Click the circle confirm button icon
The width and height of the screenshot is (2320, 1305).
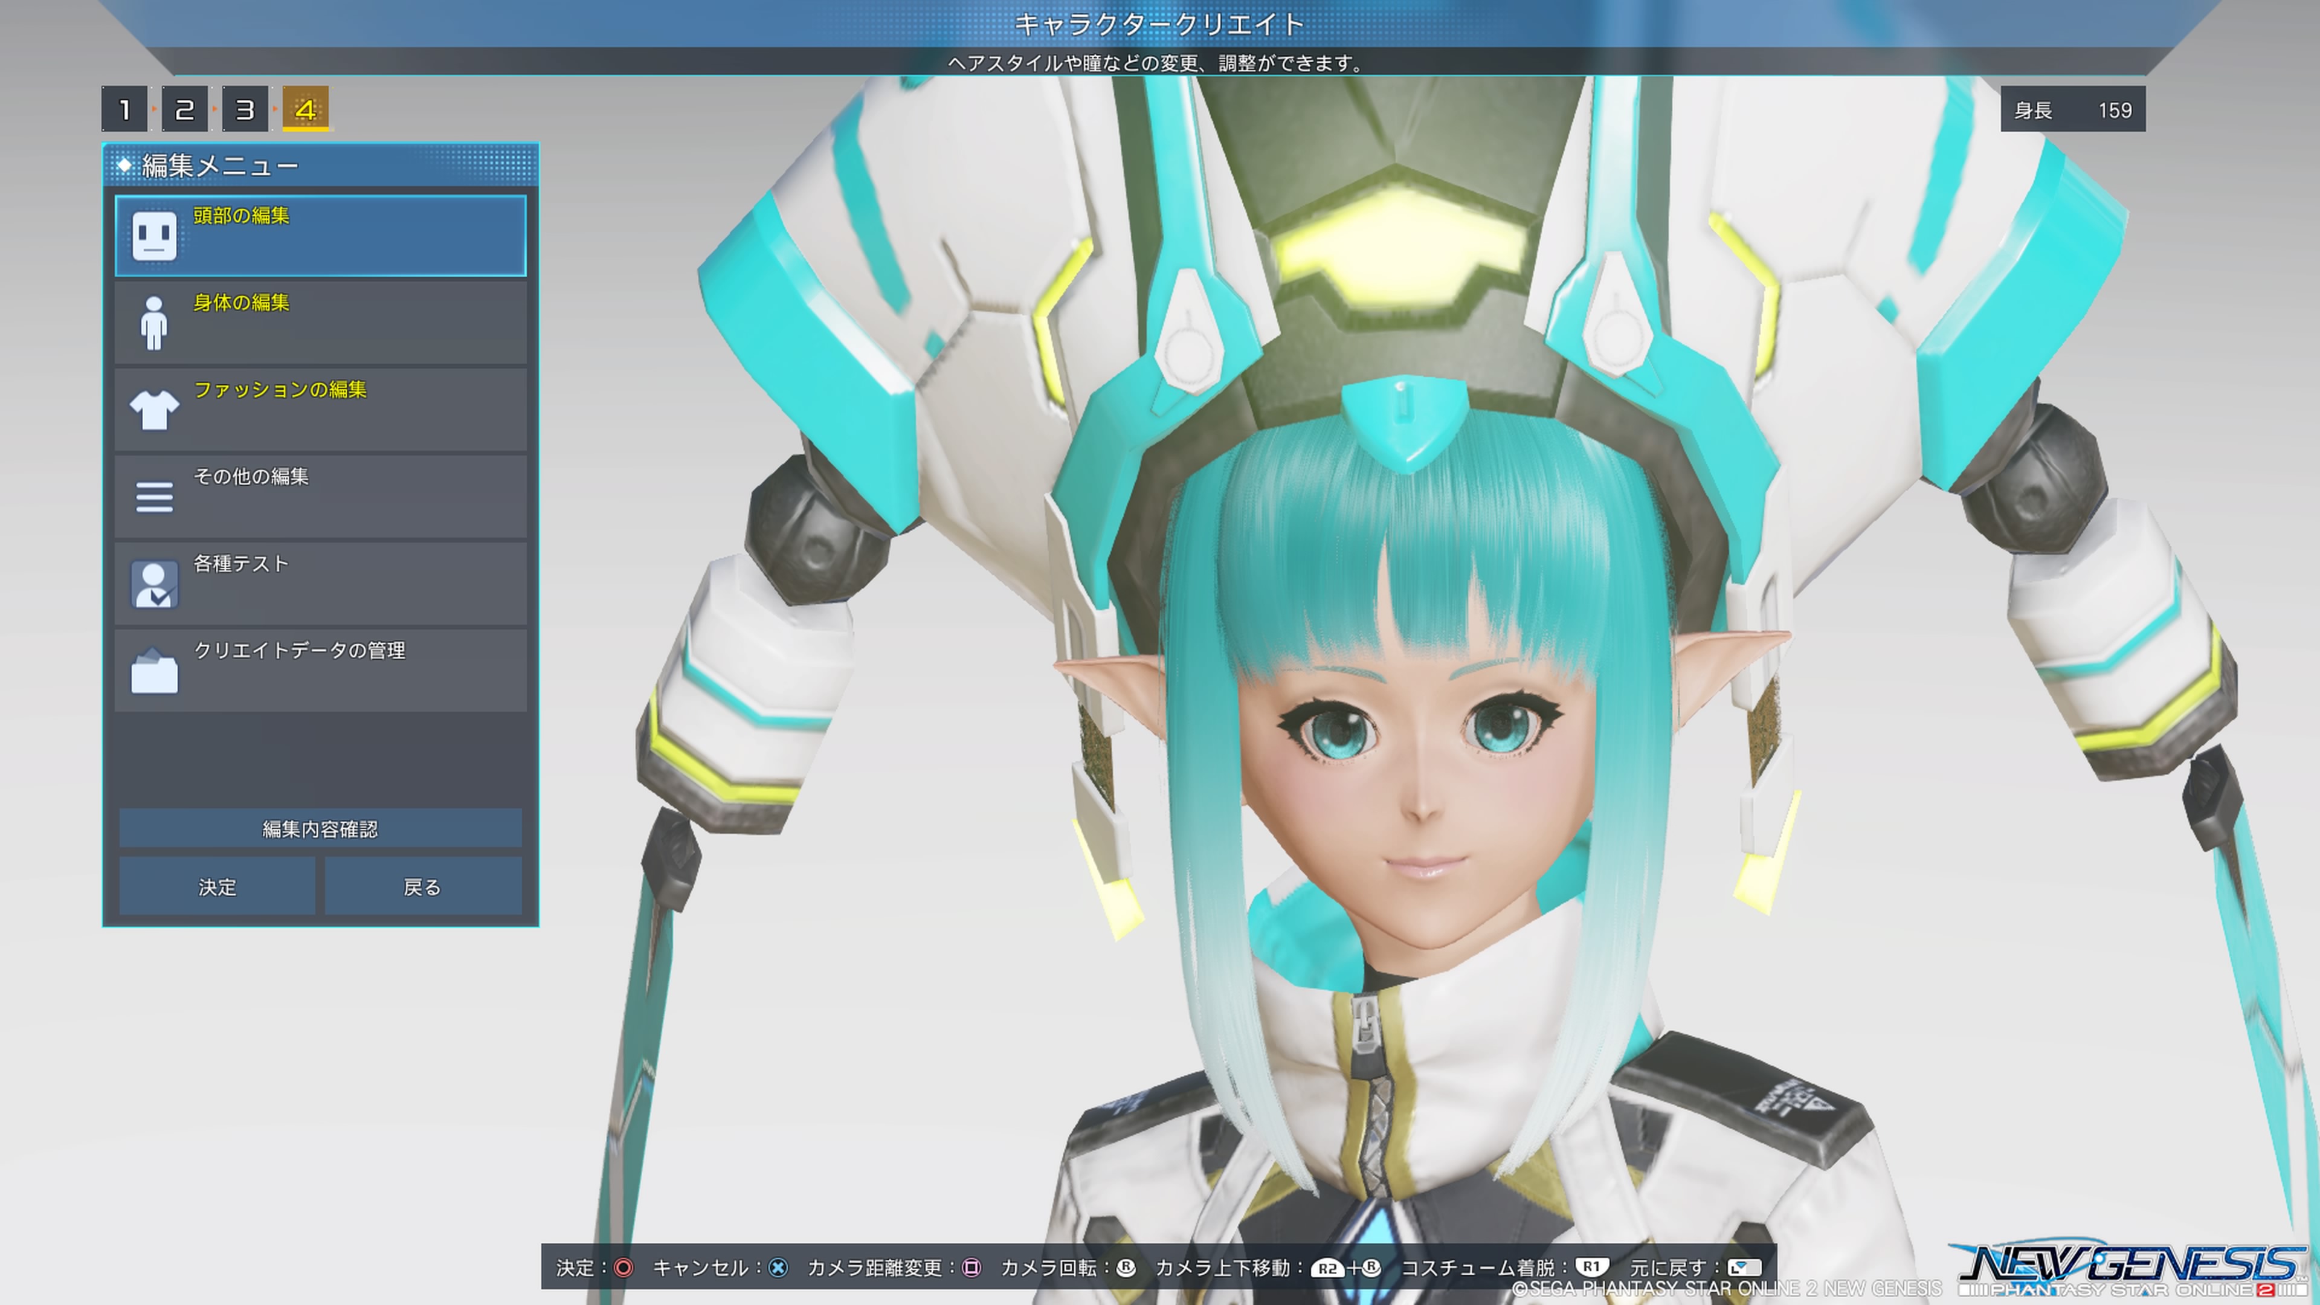623,1268
